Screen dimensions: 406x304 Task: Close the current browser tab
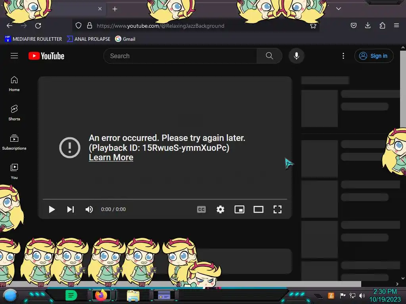click(x=100, y=9)
